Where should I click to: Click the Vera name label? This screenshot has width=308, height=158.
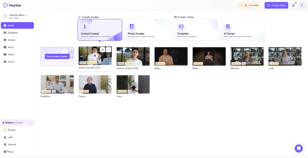click(x=119, y=96)
